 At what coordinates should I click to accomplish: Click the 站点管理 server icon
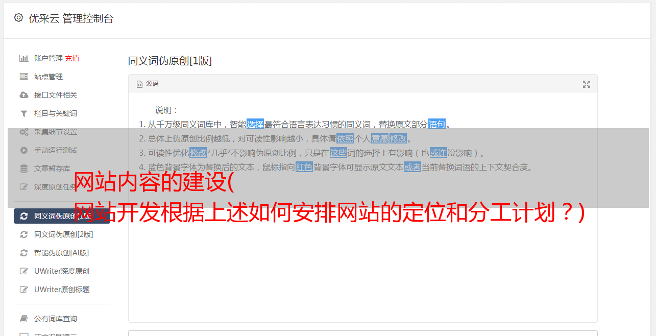pyautogui.click(x=23, y=77)
